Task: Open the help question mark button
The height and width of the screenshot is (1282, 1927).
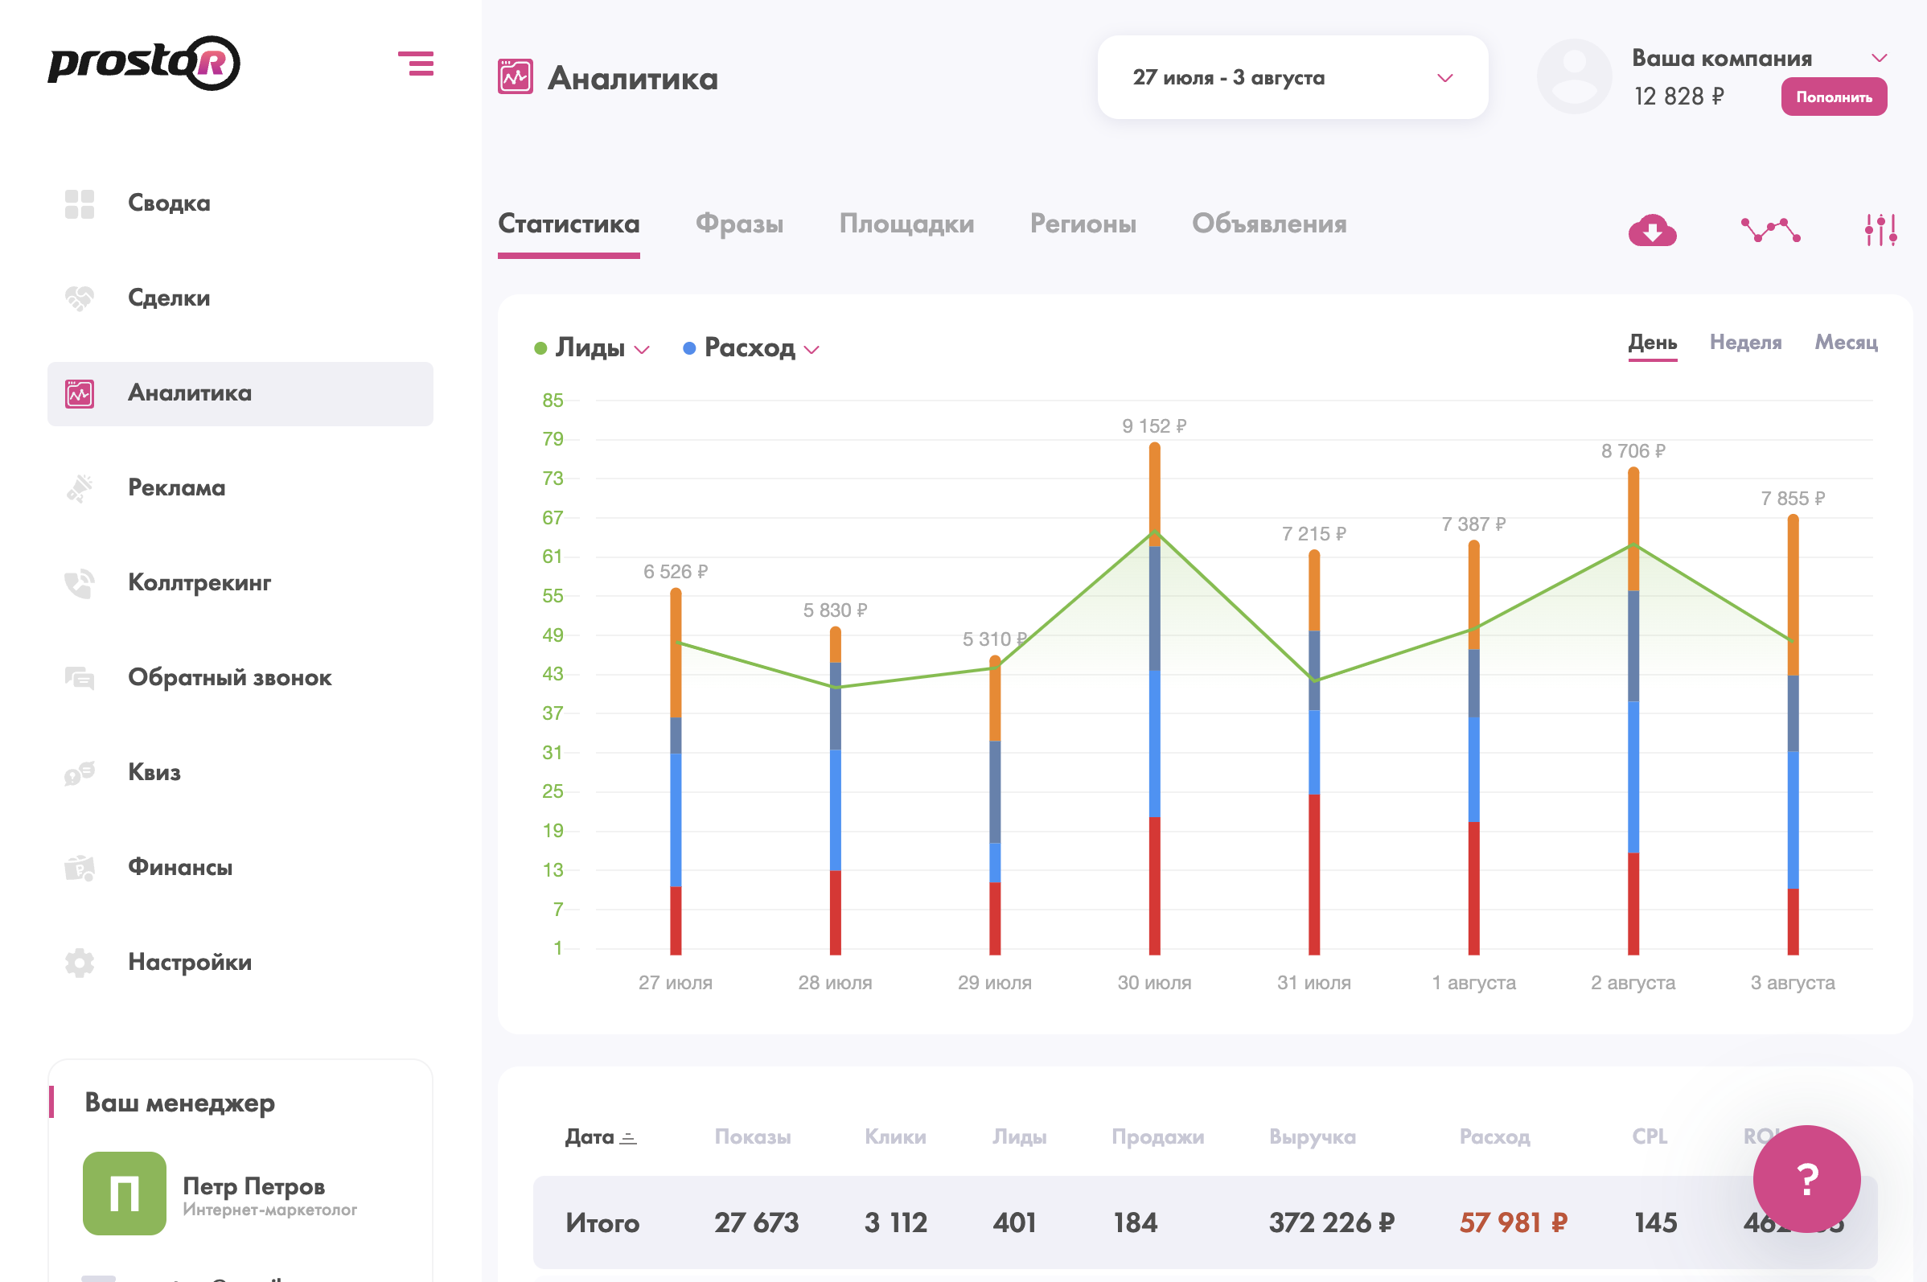Action: (1806, 1178)
